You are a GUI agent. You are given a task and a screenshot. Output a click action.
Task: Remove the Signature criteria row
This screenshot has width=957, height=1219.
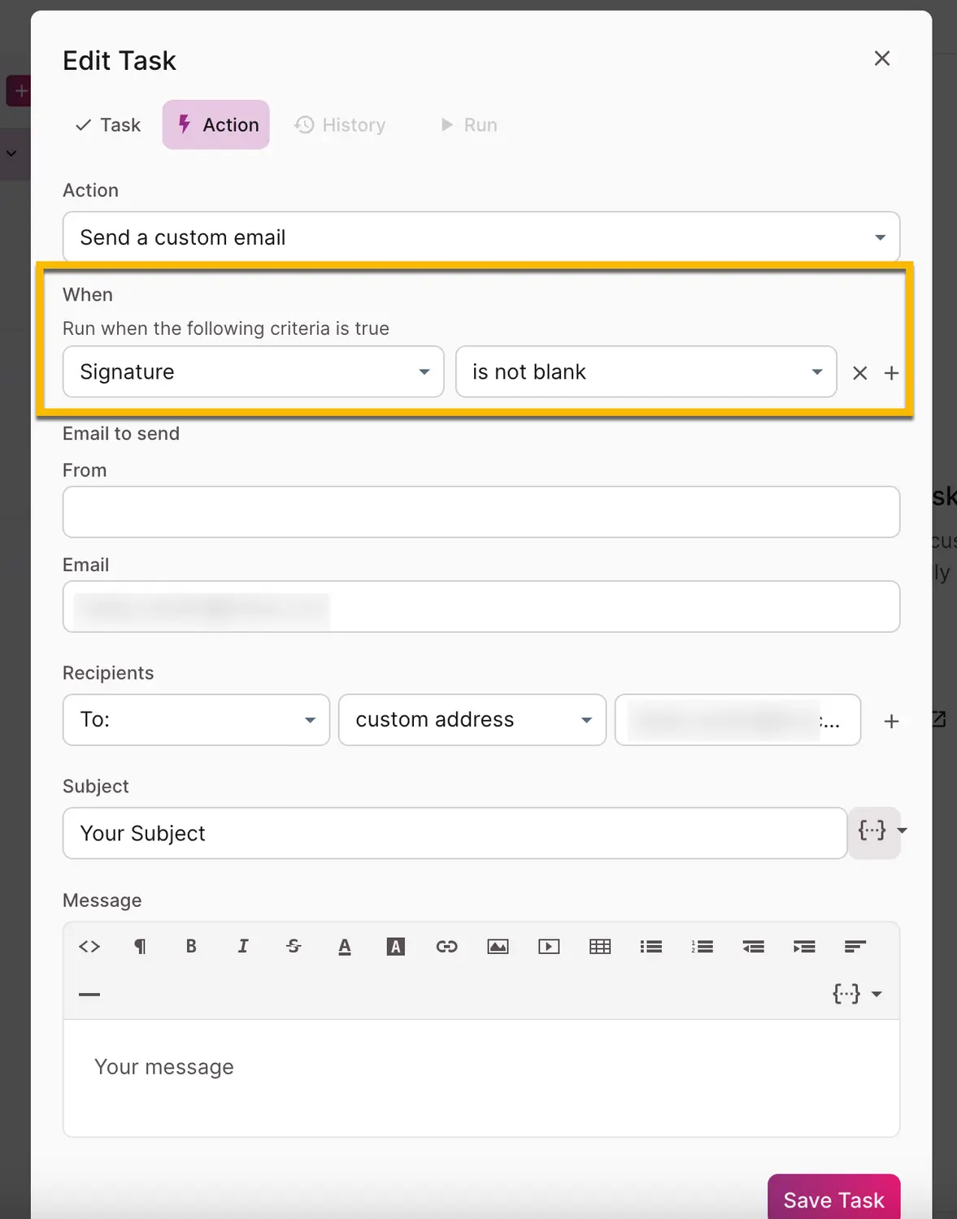tap(859, 373)
